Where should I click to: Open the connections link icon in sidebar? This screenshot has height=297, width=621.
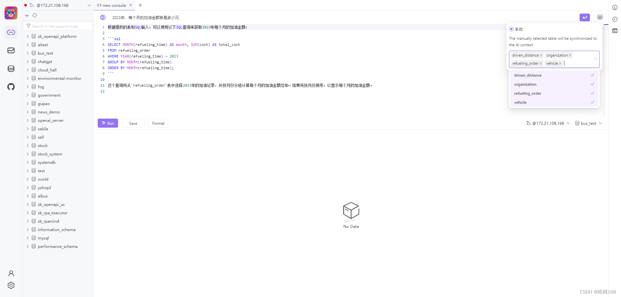(11, 32)
